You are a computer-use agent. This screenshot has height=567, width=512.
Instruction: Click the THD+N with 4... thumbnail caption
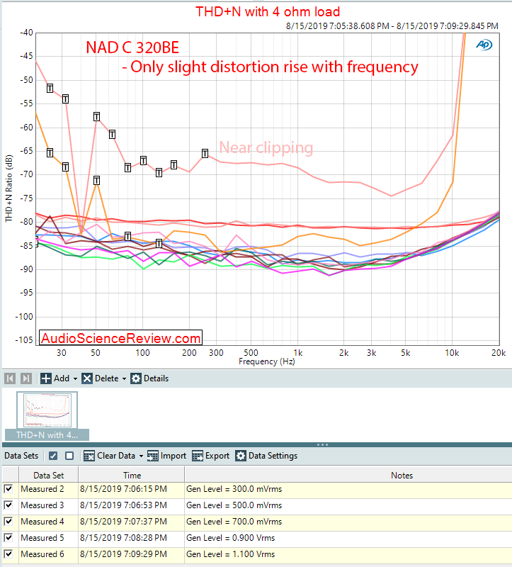point(47,435)
